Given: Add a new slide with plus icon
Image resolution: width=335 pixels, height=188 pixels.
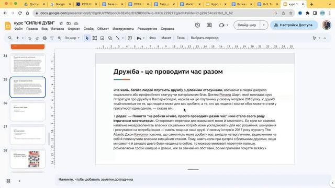Looking at the screenshot, I should coord(18,38).
